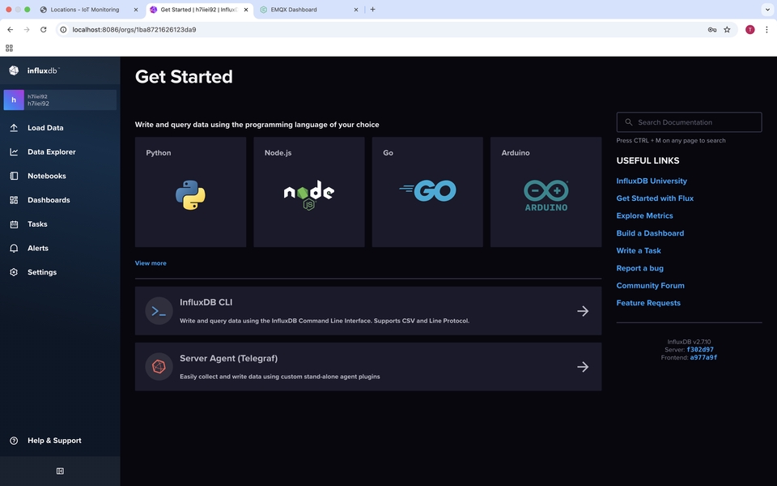
Task: Open the Chrome profile avatar
Action: tap(750, 30)
